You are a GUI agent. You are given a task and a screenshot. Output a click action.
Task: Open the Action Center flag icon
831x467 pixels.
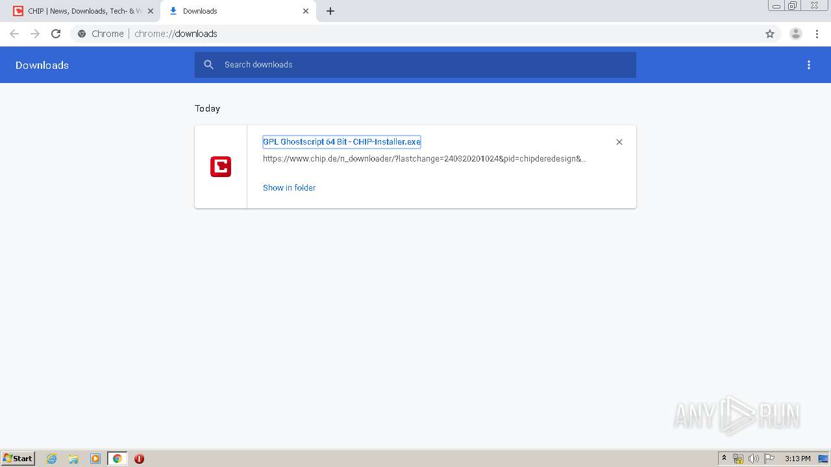coord(769,459)
